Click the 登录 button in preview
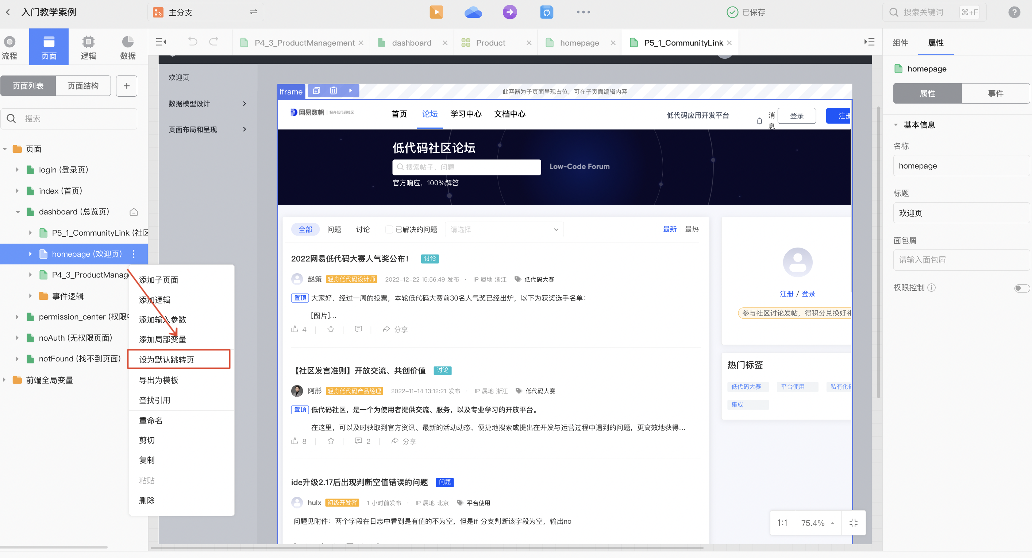 click(x=796, y=116)
